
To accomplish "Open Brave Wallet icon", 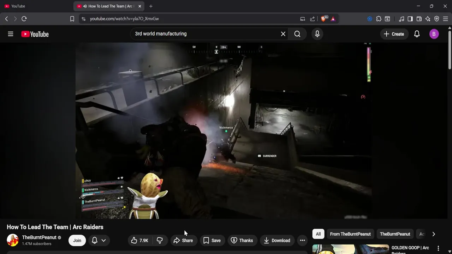I will (x=419, y=19).
